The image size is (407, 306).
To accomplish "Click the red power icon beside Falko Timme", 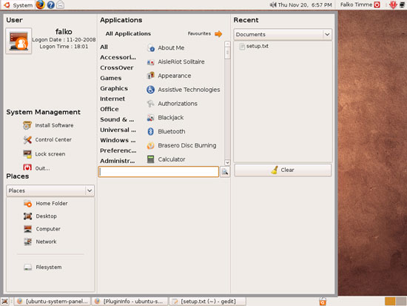I will pos(377,4).
